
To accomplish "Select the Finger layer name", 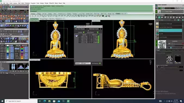I will 17,55.
